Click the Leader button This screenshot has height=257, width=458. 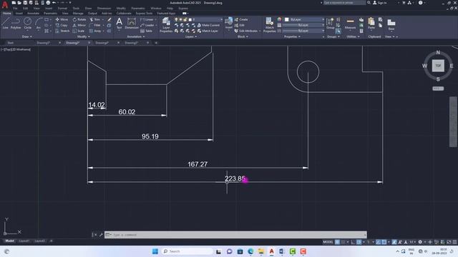pos(147,26)
